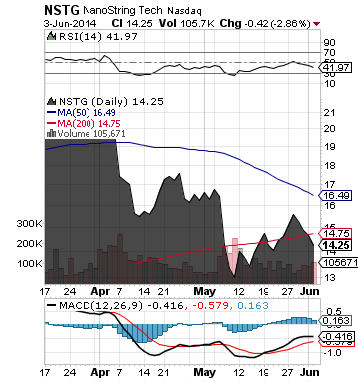Click the NanoString Tech company name
This screenshot has height=382, width=358.
pos(122,11)
